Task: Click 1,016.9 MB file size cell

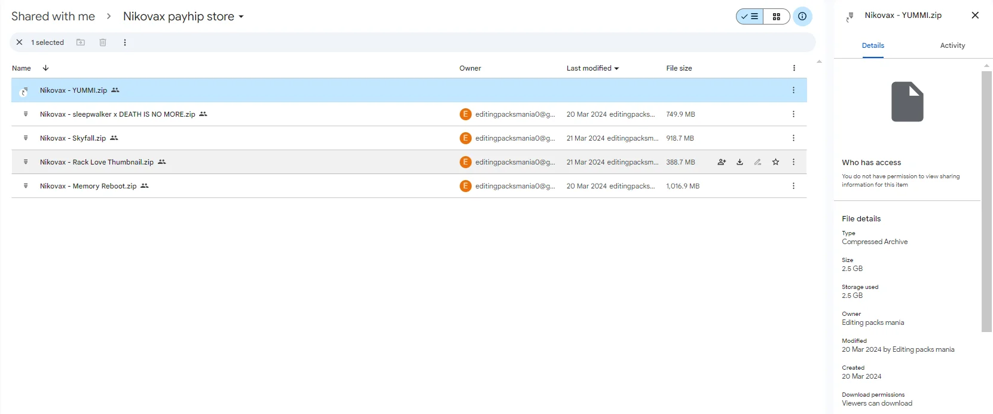Action: (x=683, y=186)
